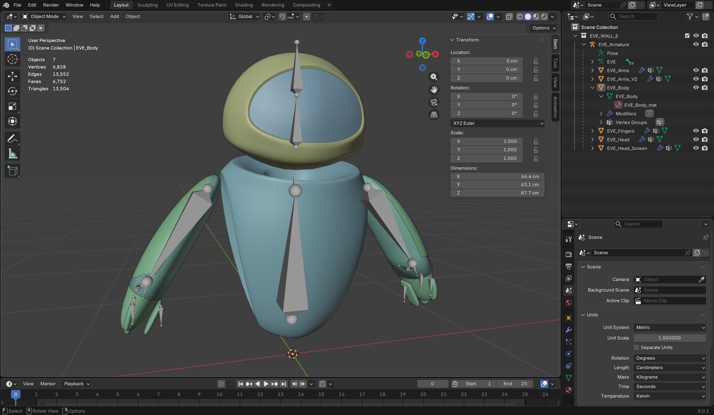The image size is (714, 415).
Task: Open the XYZ Euler rotation mode dropdown
Action: pos(498,123)
